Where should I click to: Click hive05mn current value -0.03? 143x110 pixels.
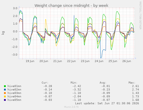point(48,100)
